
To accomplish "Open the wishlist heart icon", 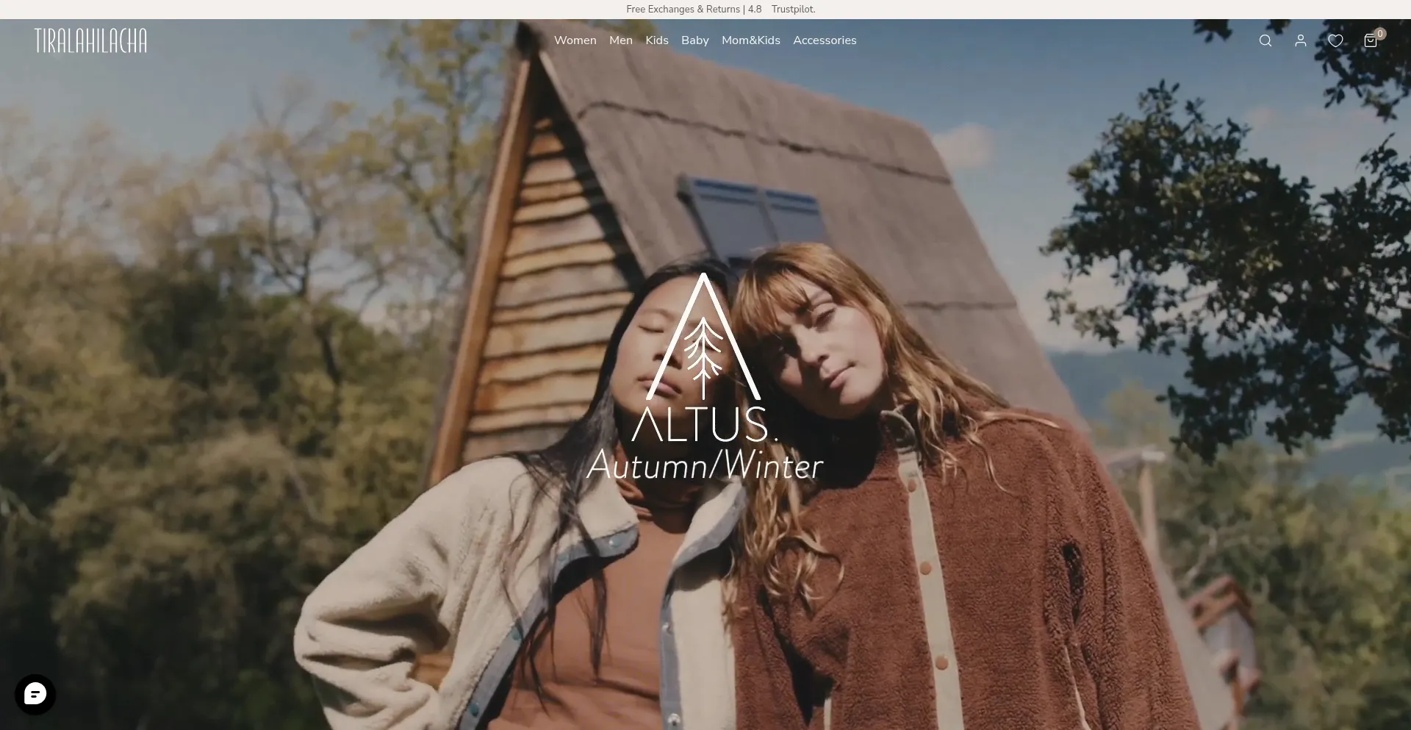I will (1335, 41).
